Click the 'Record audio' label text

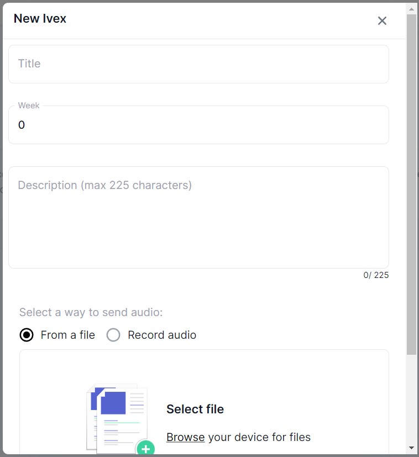pyautogui.click(x=162, y=335)
